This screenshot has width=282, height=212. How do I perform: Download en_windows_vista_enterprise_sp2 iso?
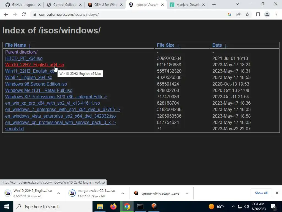(60, 116)
